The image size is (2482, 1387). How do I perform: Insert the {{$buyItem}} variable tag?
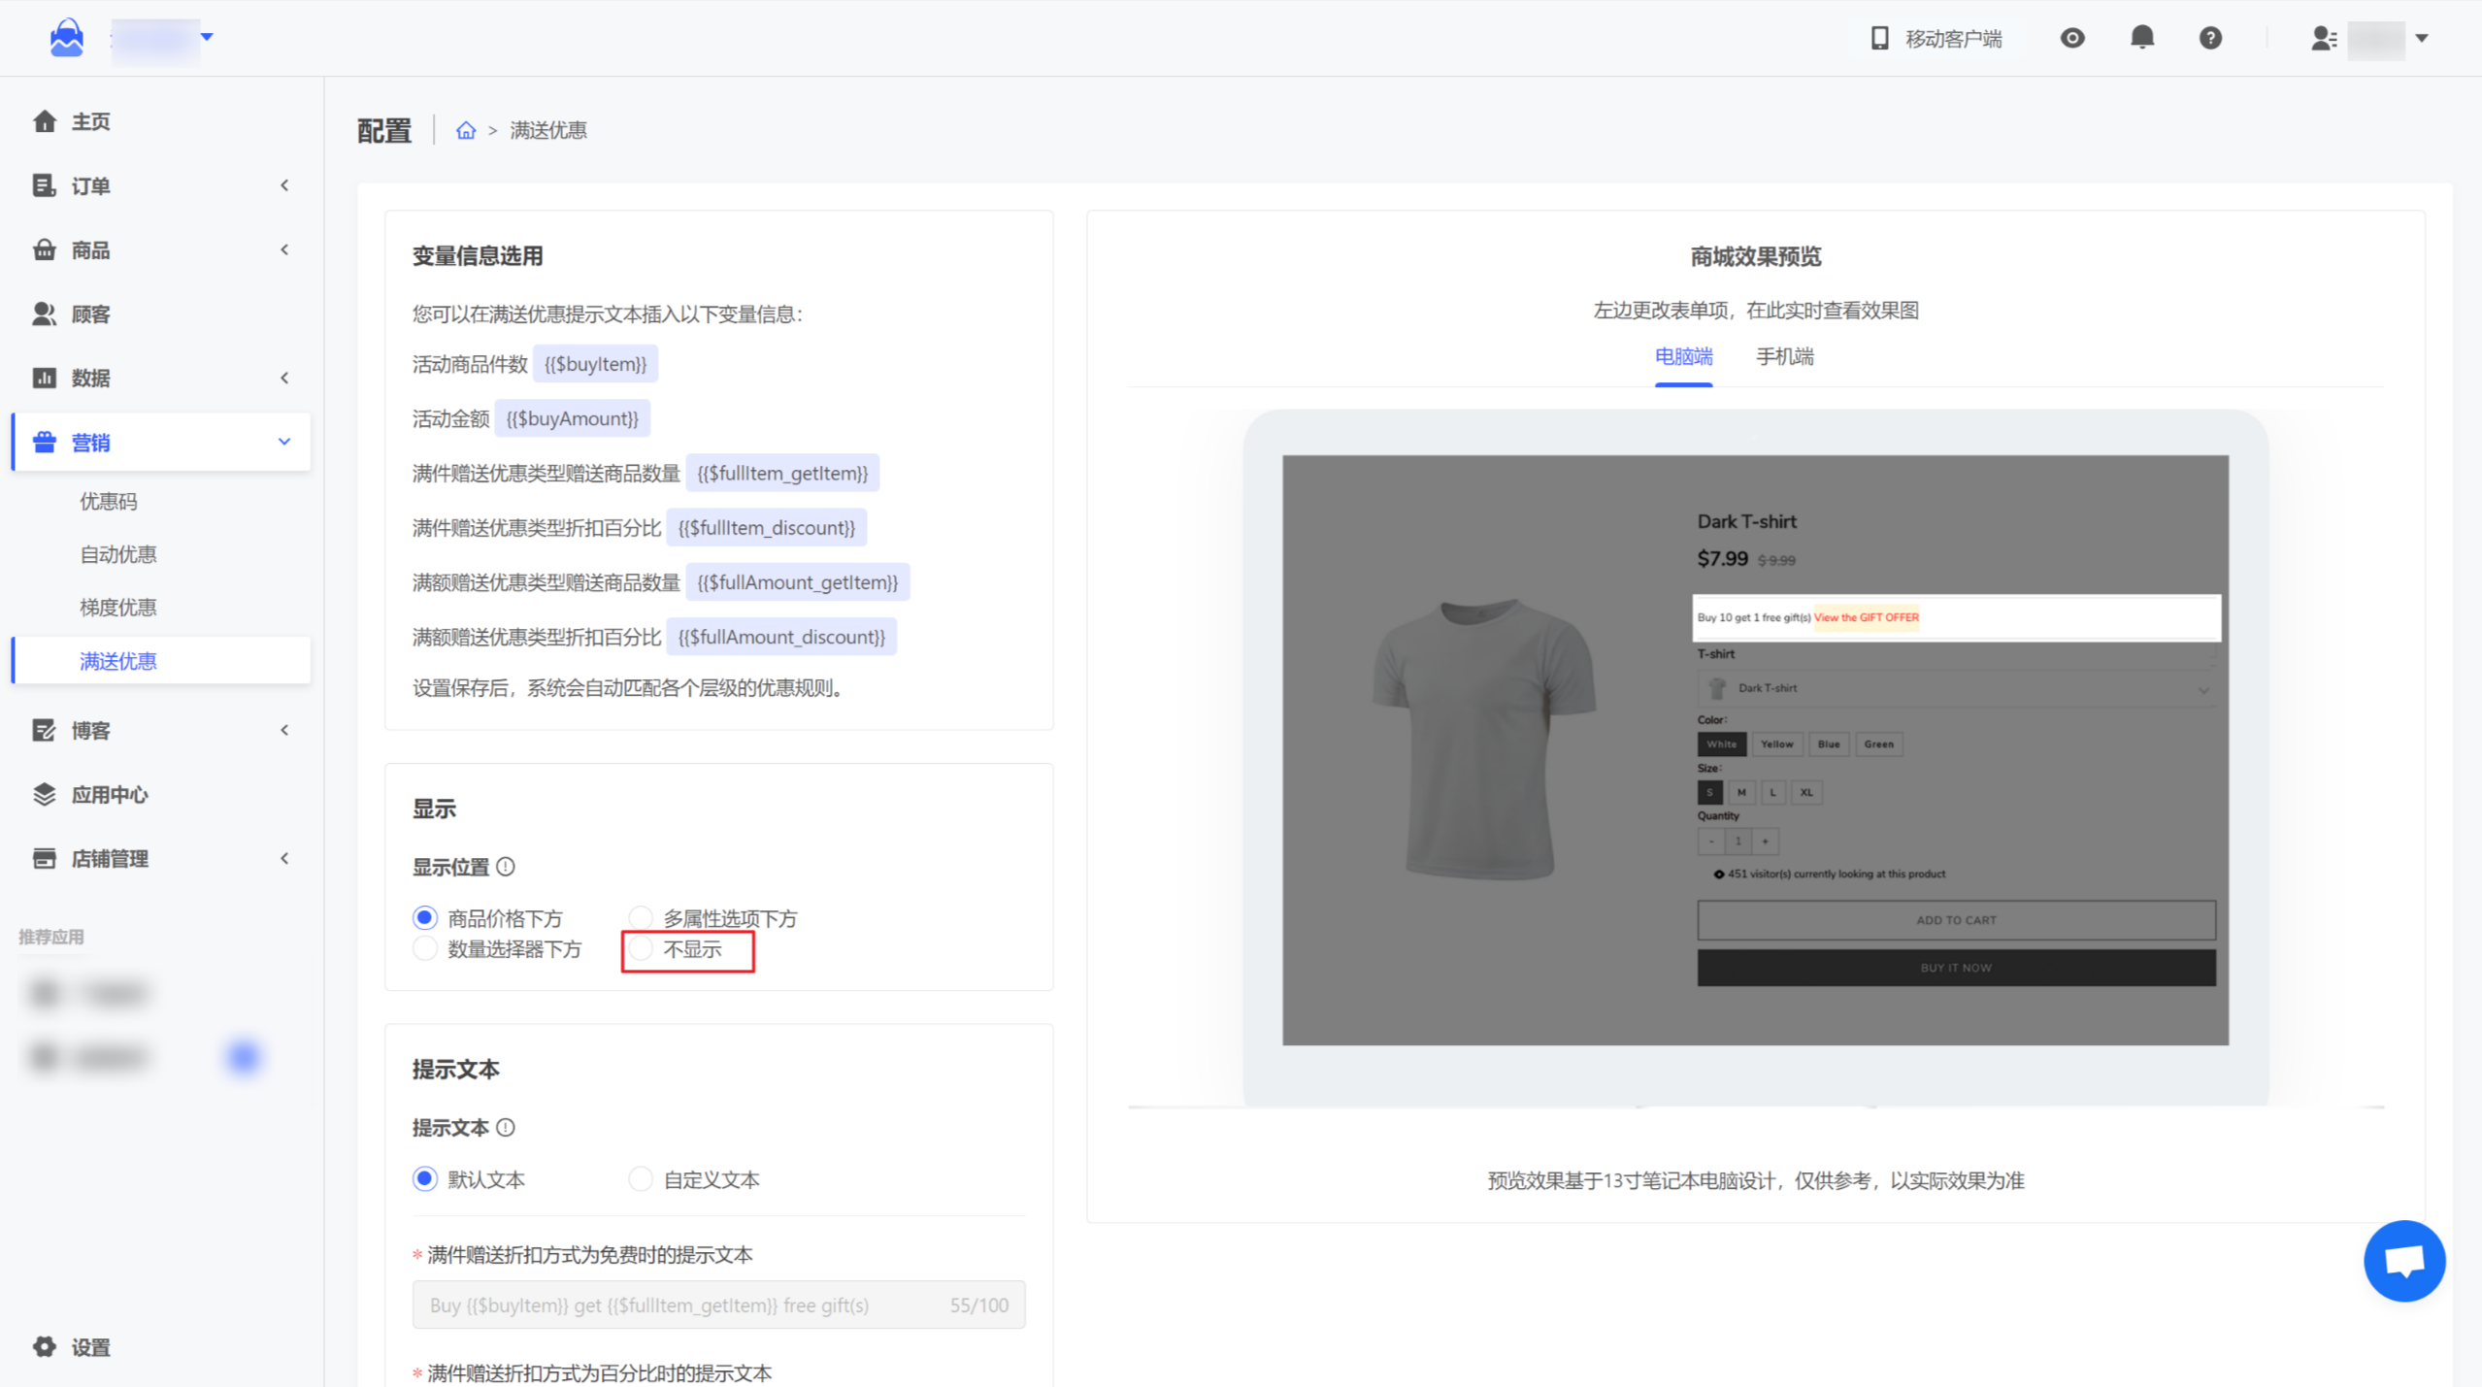click(595, 364)
